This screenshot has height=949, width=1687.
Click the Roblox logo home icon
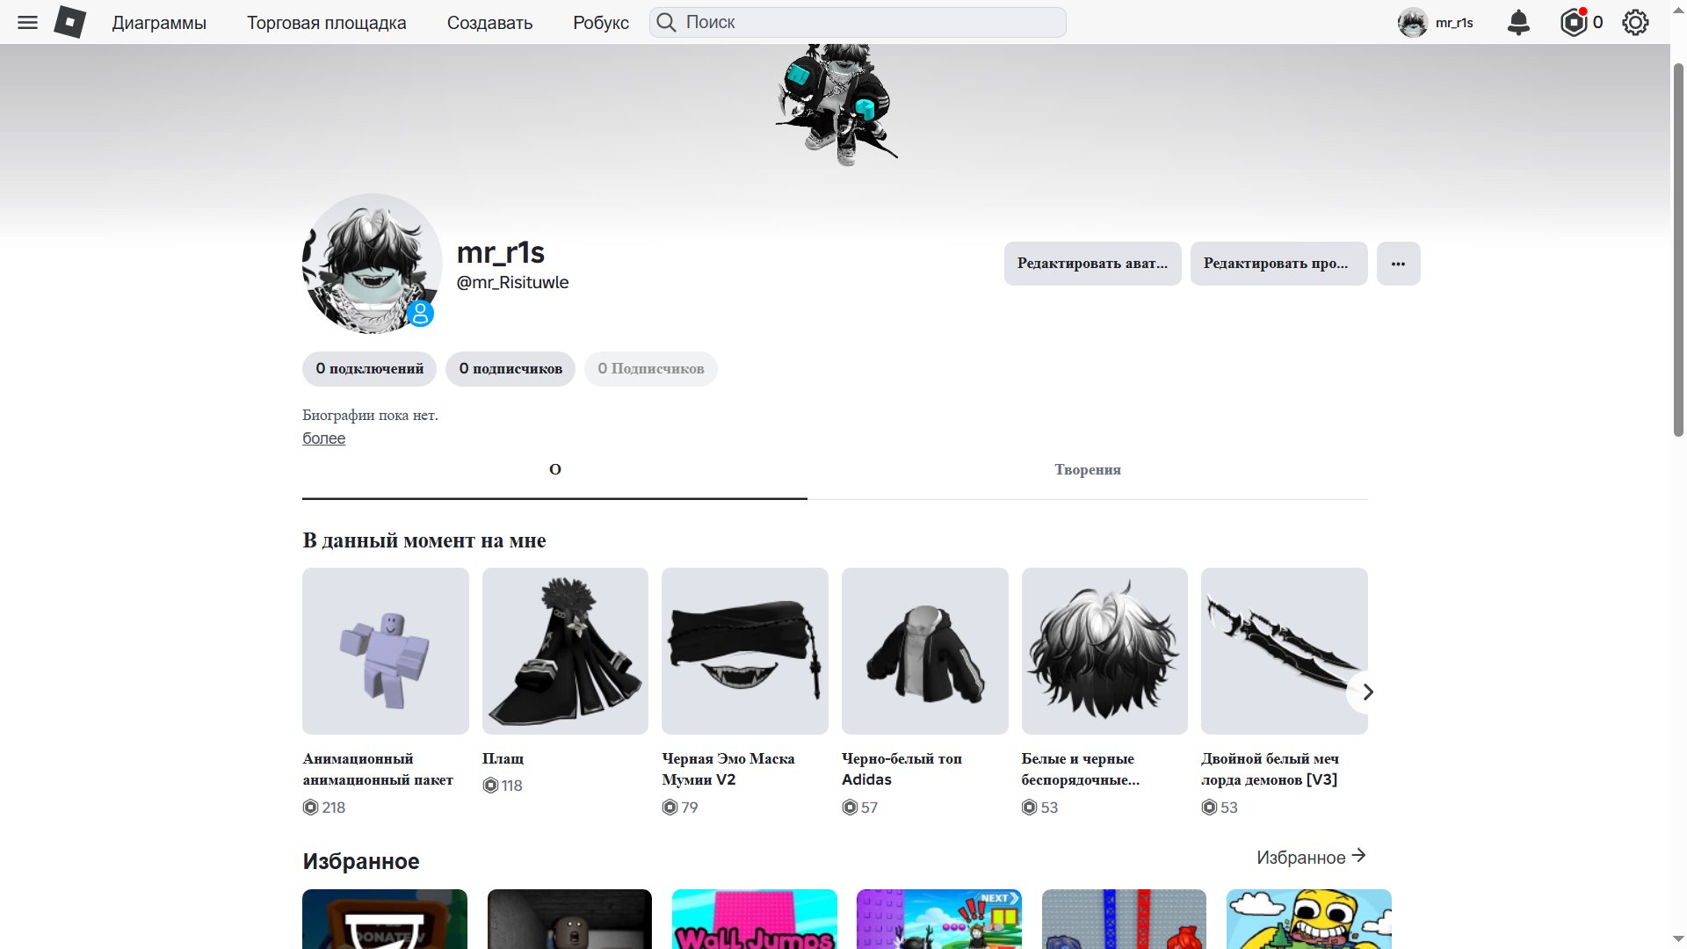[69, 22]
